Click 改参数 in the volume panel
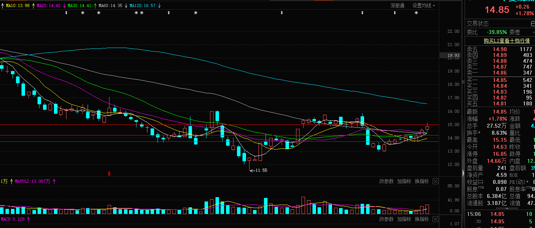535x228 pixels. pyautogui.click(x=386, y=182)
